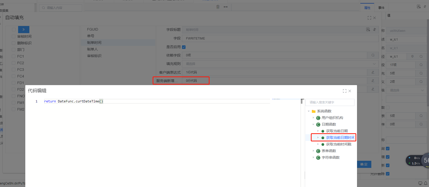Check the 审核时间 checkbox

[14, 36]
